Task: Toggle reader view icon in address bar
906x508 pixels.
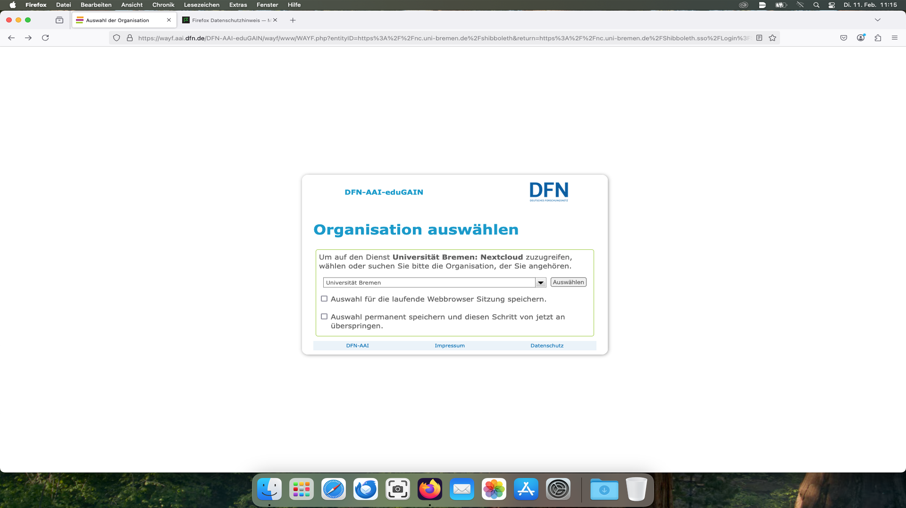Action: 759,38
